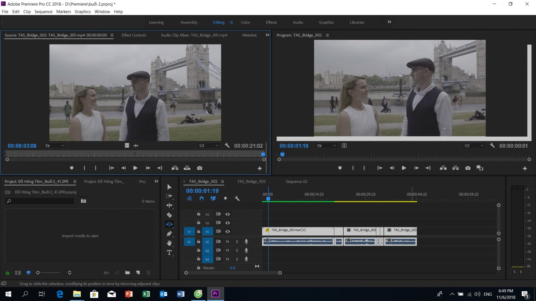Open Program monitor 1/2 resolution dropdown
536x301 pixels.
pos(474,146)
